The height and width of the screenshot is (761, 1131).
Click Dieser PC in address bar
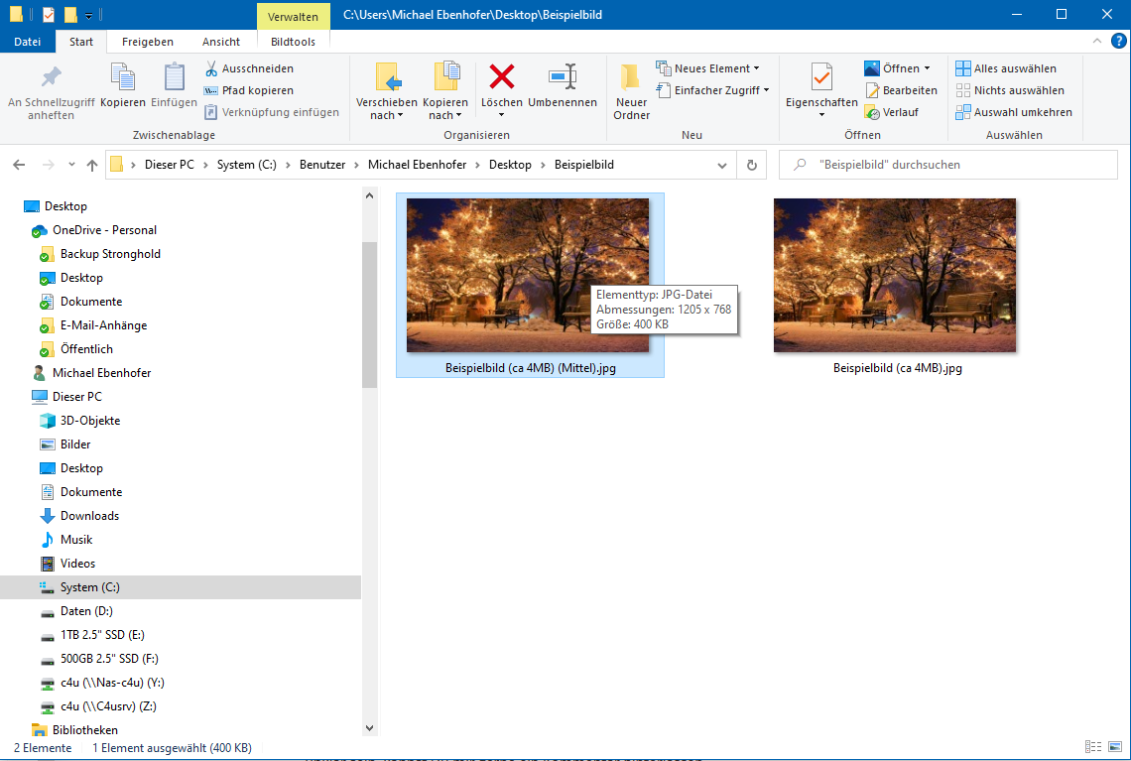click(170, 165)
